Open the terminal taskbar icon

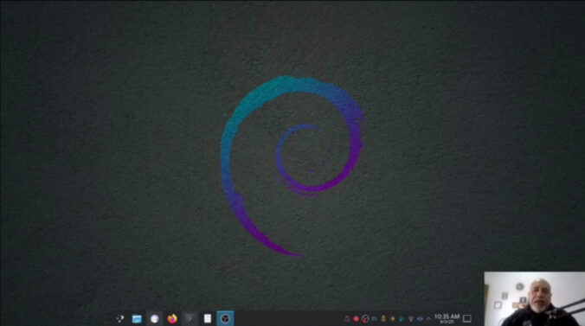point(190,318)
